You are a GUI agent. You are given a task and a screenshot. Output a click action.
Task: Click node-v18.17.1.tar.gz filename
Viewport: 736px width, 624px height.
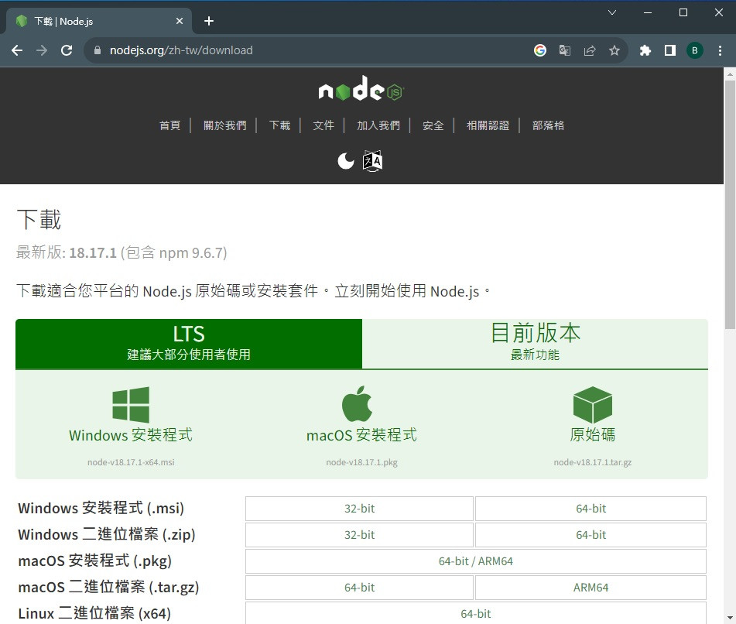pyautogui.click(x=592, y=462)
